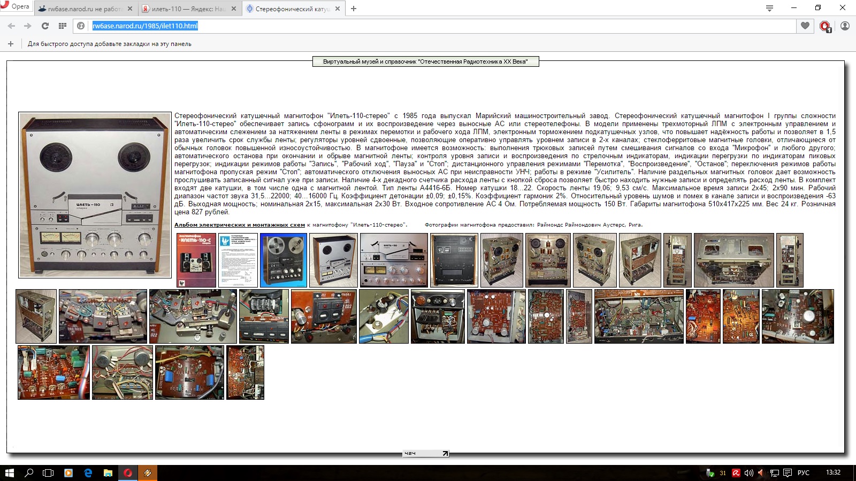Open the ad blocker extension icon
Image resolution: width=856 pixels, height=481 pixels.
tap(825, 26)
